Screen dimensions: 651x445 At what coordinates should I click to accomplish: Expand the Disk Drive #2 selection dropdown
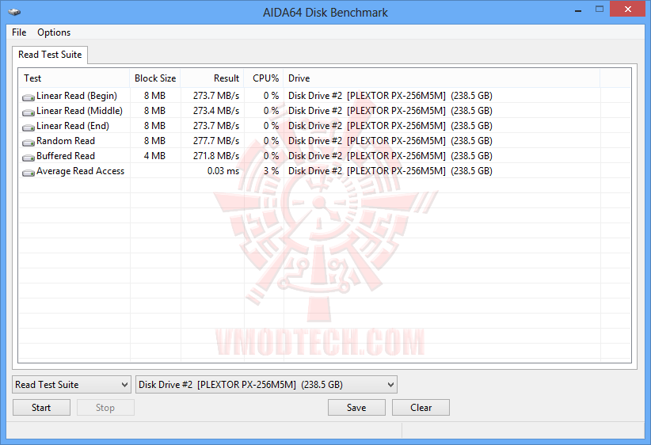coord(266,385)
